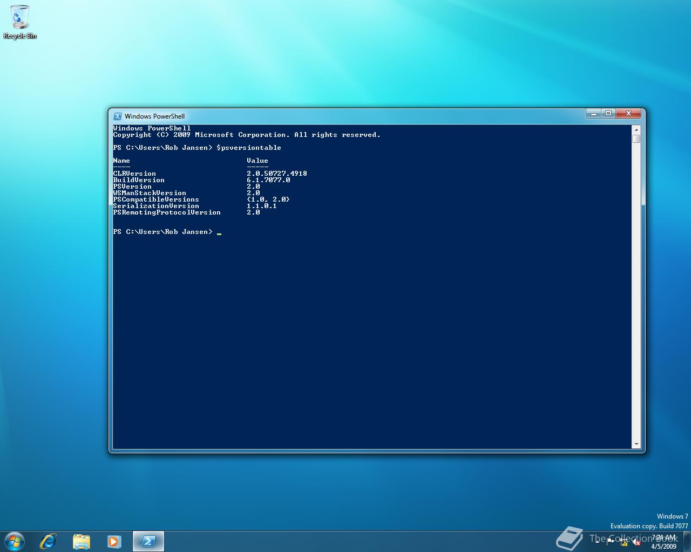This screenshot has height=552, width=691.
Task: Open the Action Center flag tray icon
Action: pos(610,541)
